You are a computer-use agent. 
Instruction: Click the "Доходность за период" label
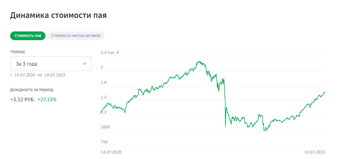pos(32,90)
